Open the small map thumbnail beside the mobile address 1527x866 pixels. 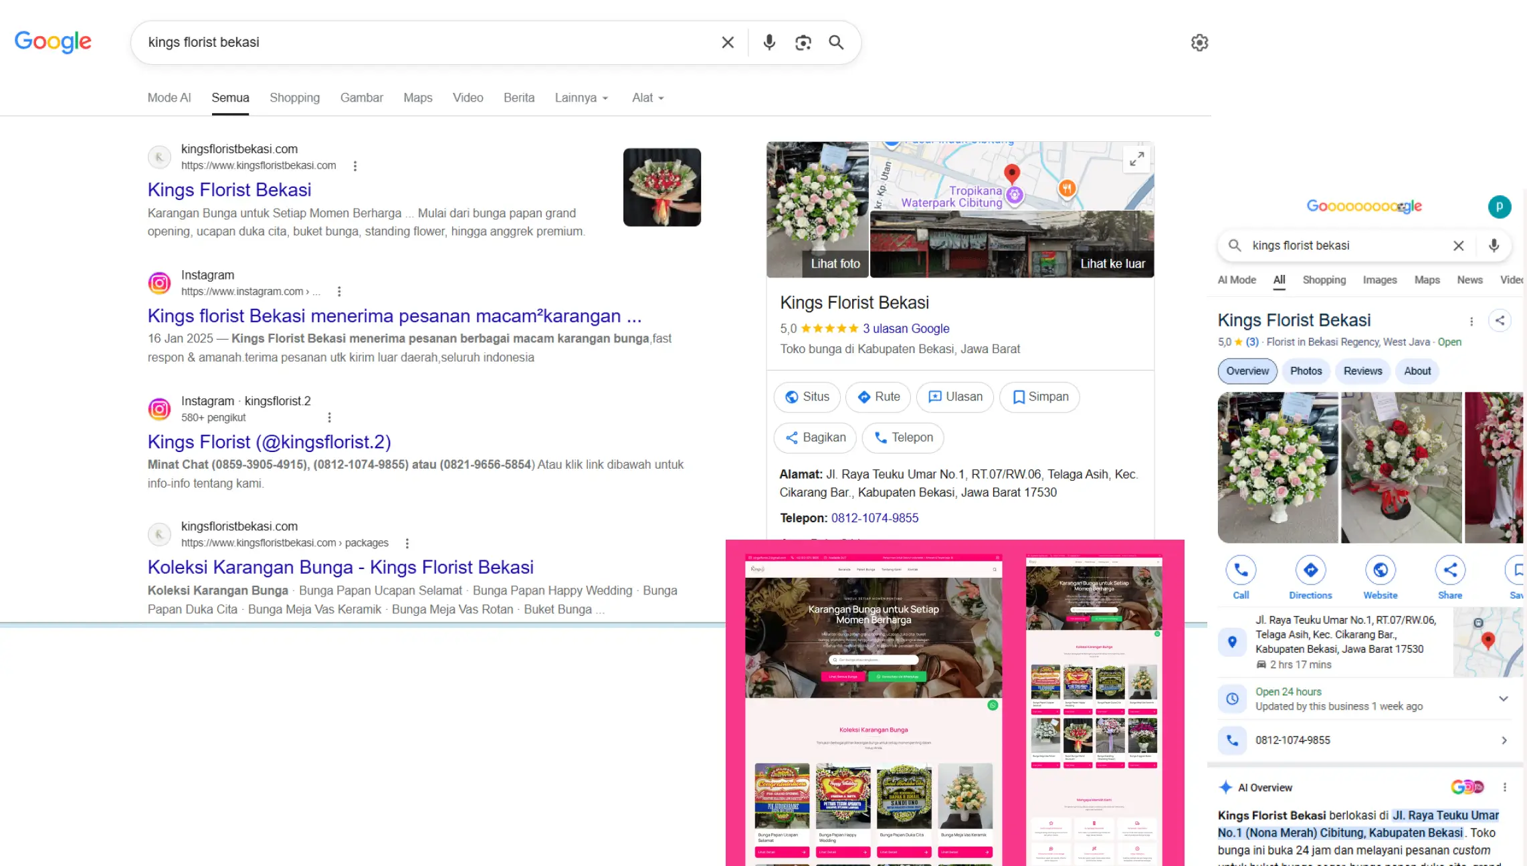pyautogui.click(x=1488, y=643)
